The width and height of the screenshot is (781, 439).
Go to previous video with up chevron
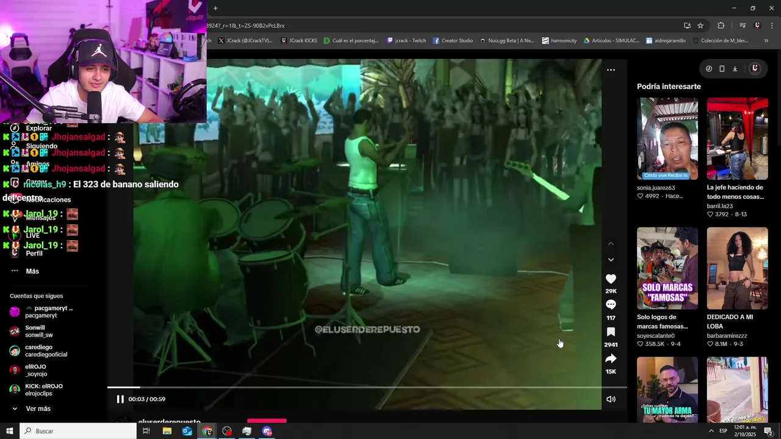pyautogui.click(x=611, y=243)
